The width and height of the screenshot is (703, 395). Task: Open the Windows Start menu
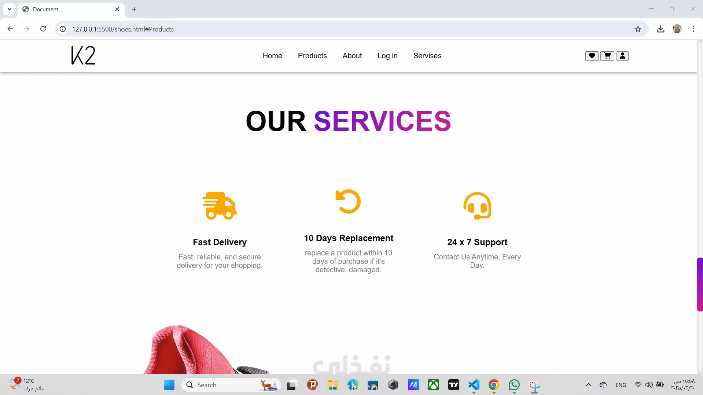[x=169, y=385]
